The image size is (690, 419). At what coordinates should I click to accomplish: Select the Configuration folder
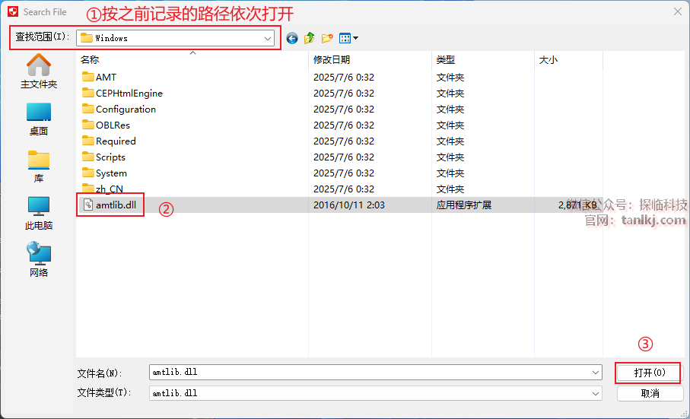click(119, 109)
